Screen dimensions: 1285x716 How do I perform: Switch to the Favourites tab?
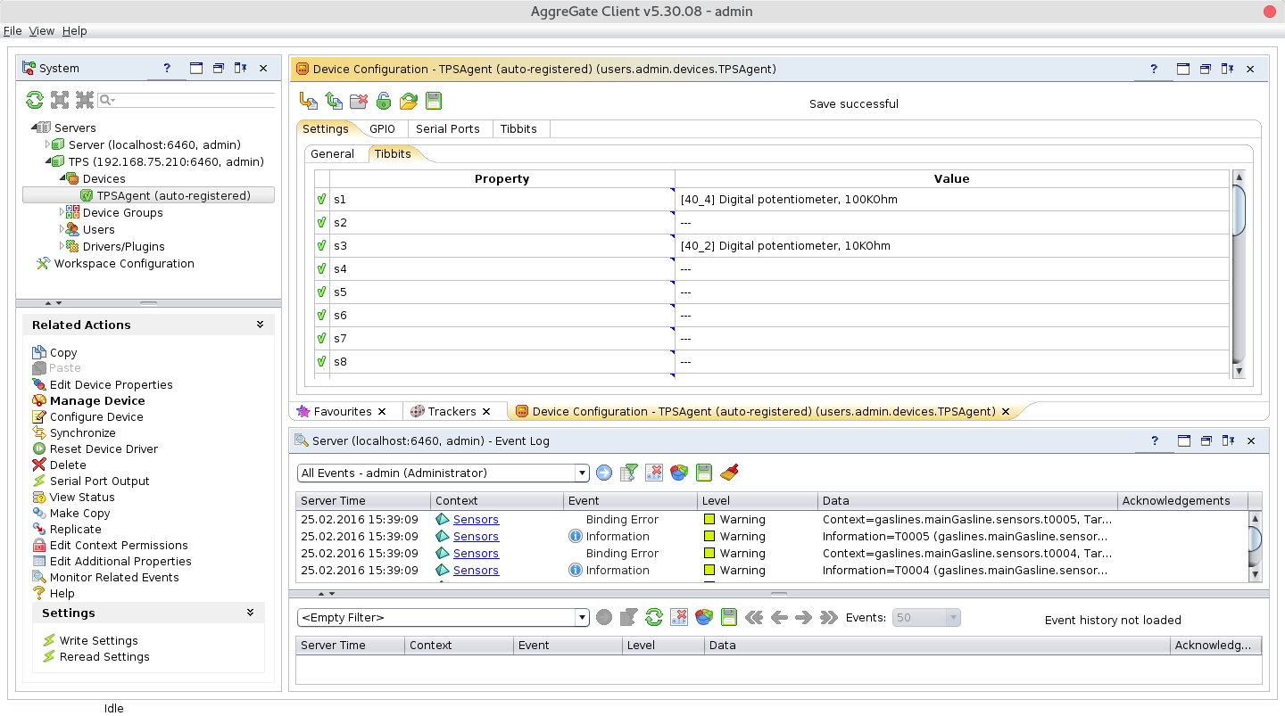click(x=343, y=411)
